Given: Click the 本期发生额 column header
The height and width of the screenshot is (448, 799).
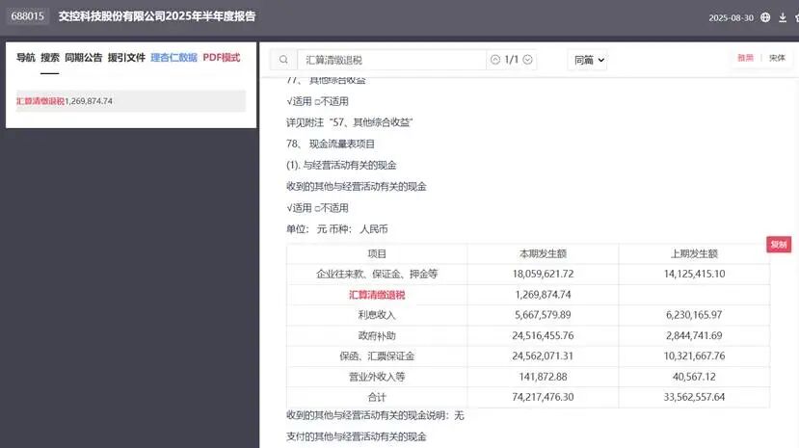Looking at the screenshot, I should click(543, 253).
